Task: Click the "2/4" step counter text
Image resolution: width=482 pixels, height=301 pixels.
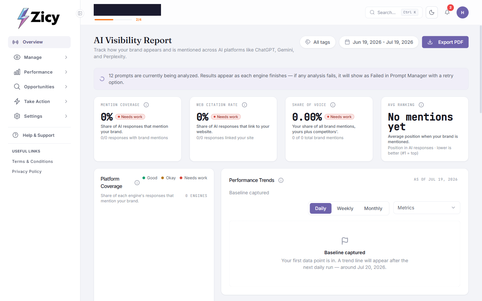Action: tap(139, 20)
